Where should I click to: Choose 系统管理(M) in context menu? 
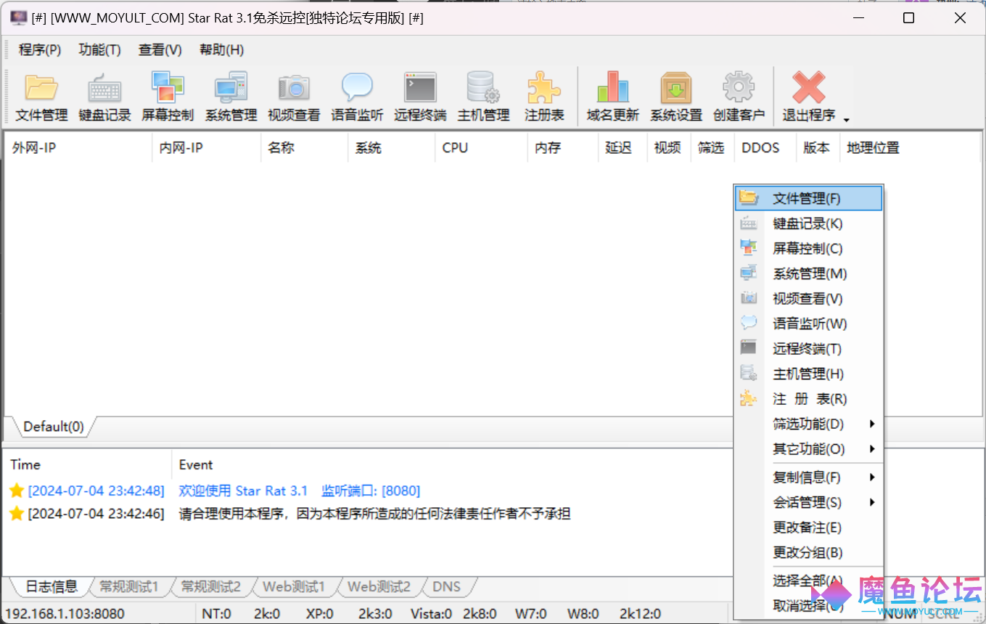click(x=809, y=274)
